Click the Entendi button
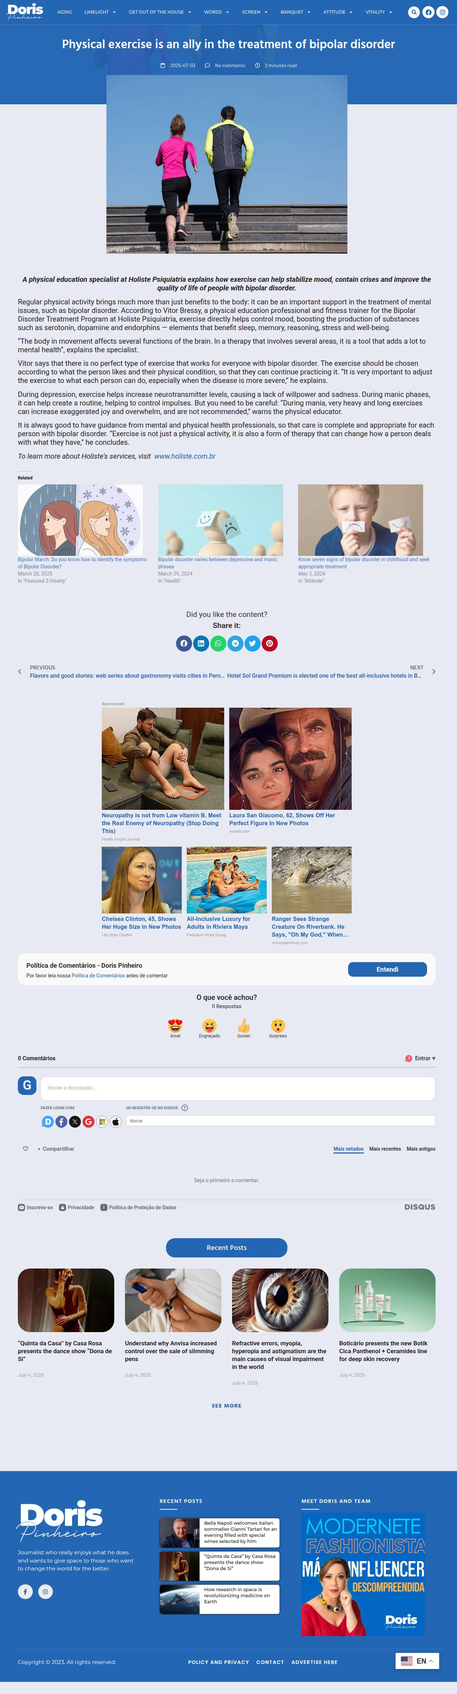 click(x=387, y=969)
